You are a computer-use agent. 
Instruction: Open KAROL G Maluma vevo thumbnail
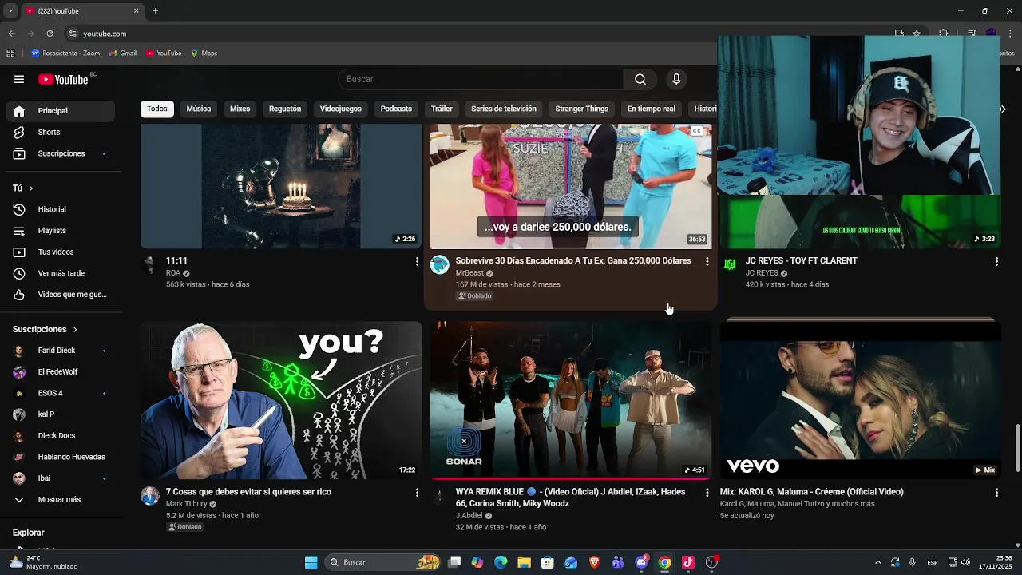coord(861,400)
